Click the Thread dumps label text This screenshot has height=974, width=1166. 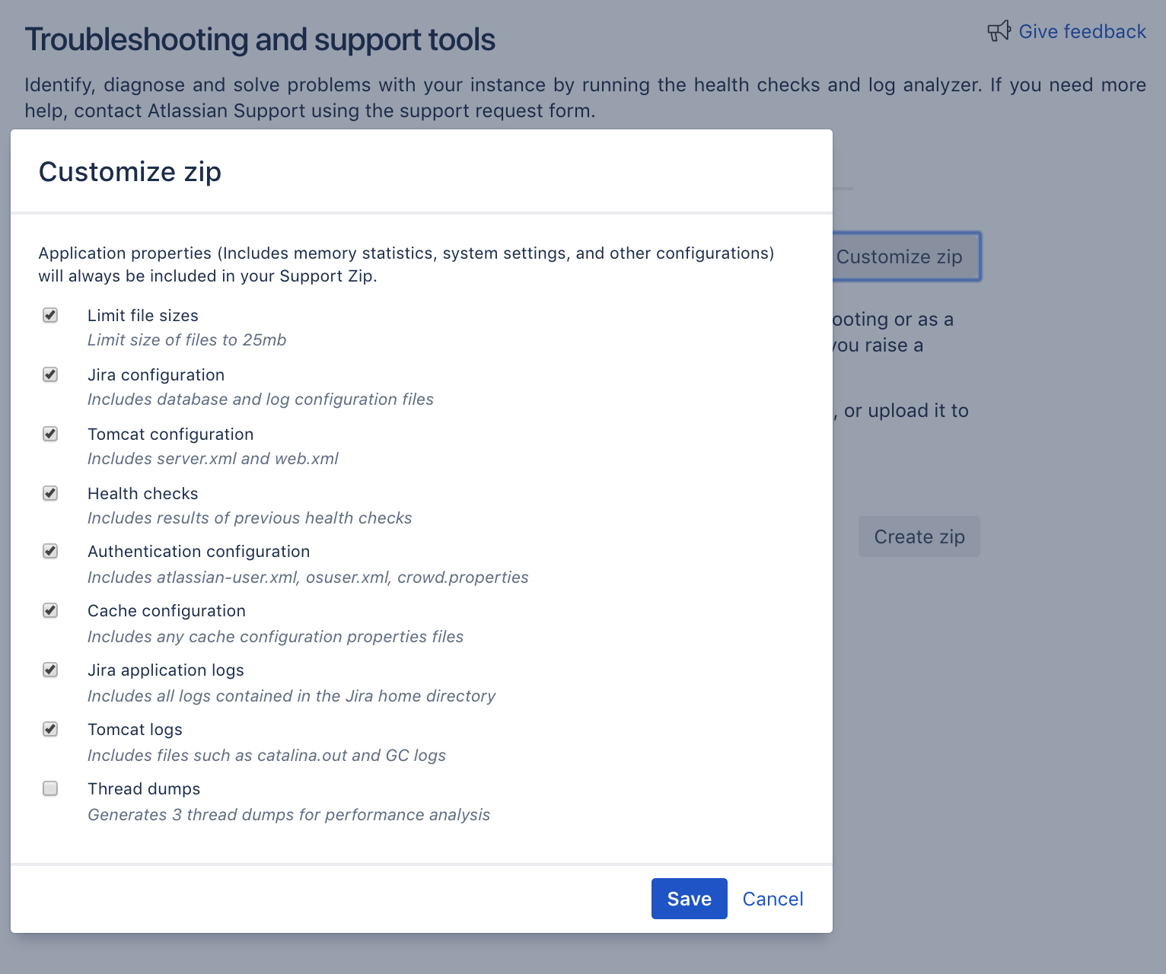144,788
